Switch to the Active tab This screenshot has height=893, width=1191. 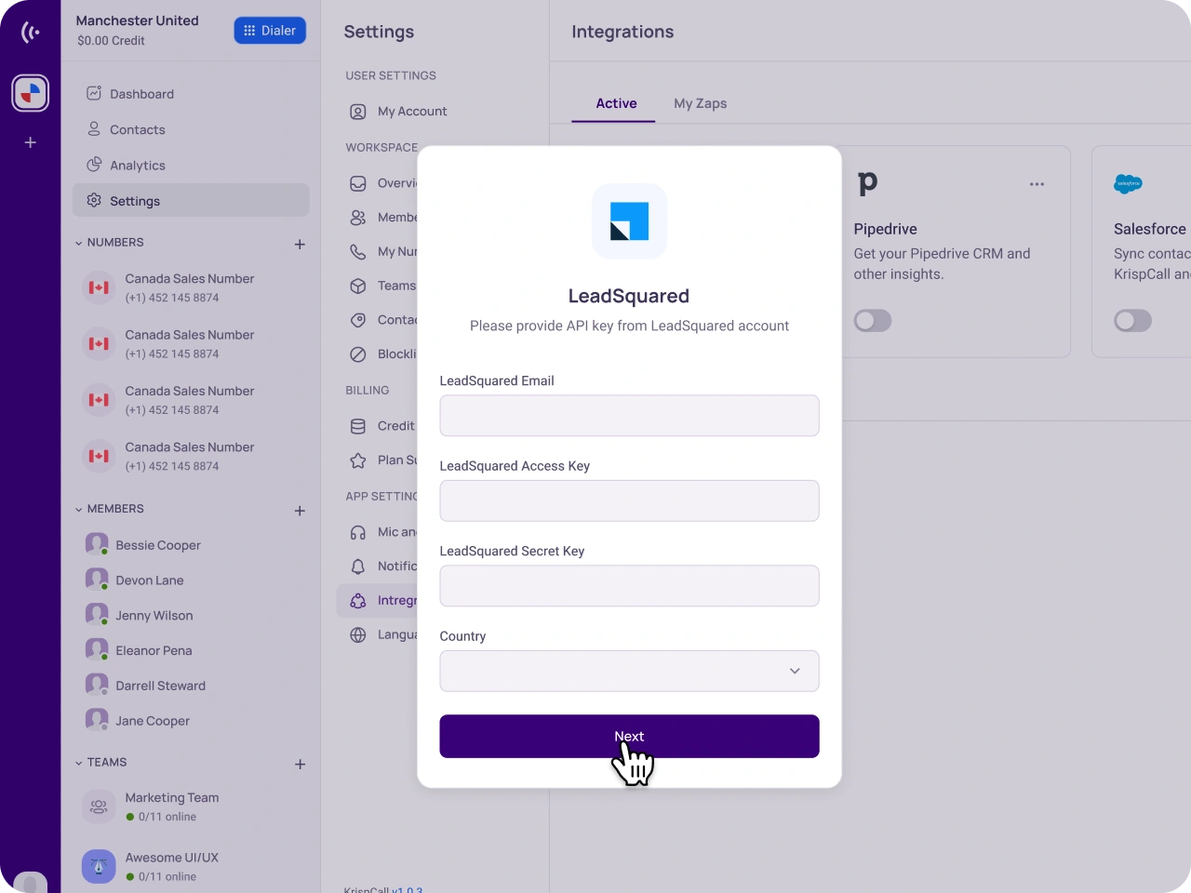click(616, 103)
